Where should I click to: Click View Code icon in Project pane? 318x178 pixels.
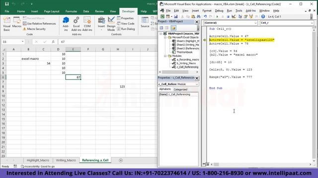[161, 28]
